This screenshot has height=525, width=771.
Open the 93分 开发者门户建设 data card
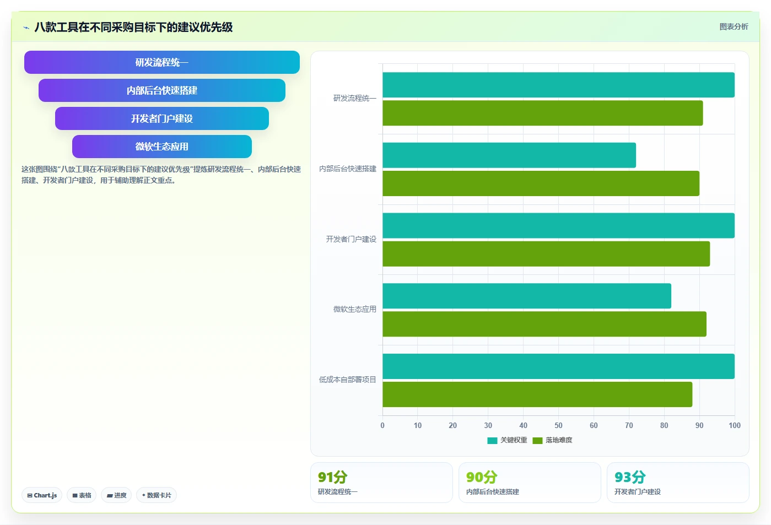(678, 483)
